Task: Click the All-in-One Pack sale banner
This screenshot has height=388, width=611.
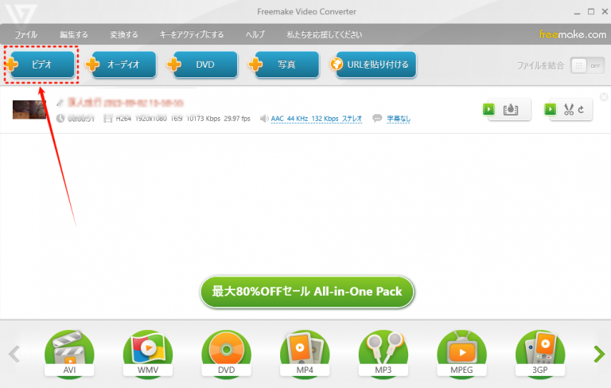Action: point(307,292)
